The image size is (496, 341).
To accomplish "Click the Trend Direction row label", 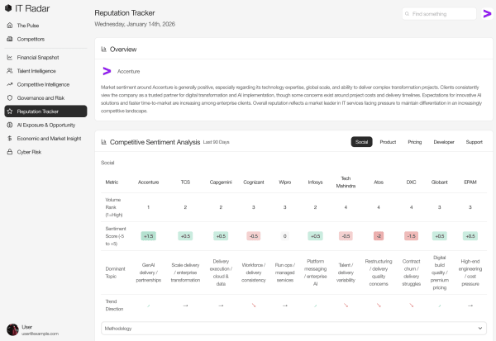I will [114, 305].
